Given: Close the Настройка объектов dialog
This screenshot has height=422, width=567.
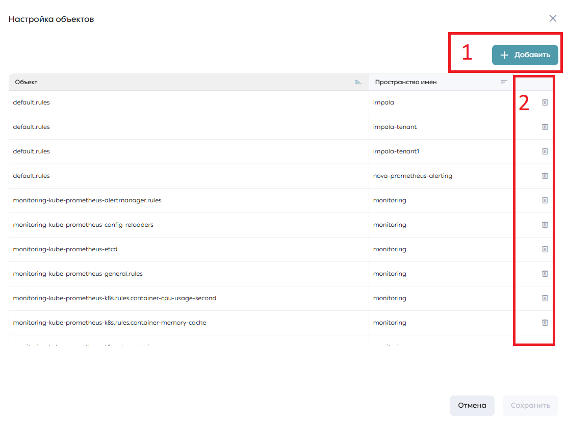Looking at the screenshot, I should click(553, 18).
